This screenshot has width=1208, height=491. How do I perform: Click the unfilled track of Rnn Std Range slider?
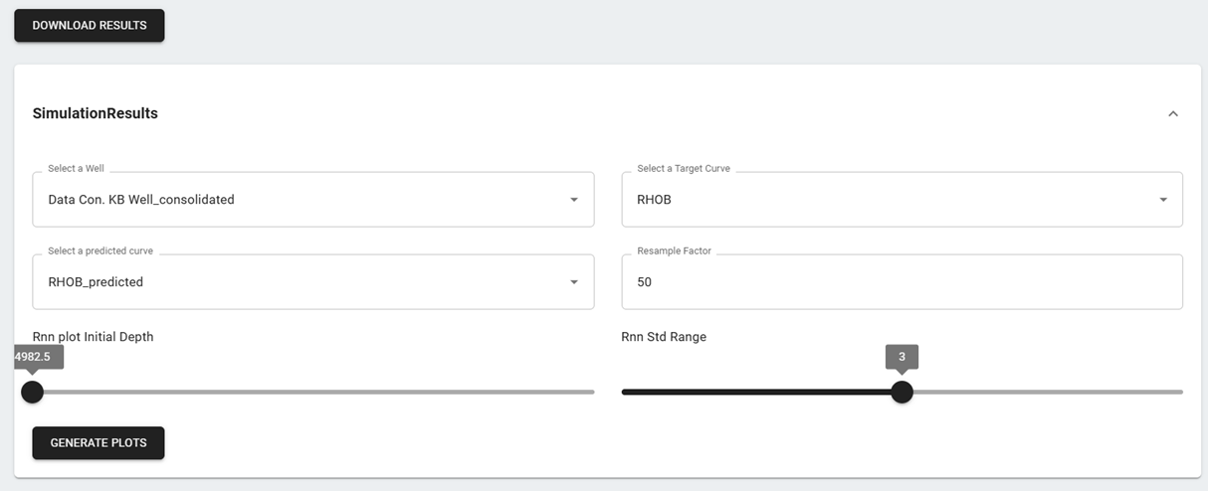click(x=1045, y=392)
